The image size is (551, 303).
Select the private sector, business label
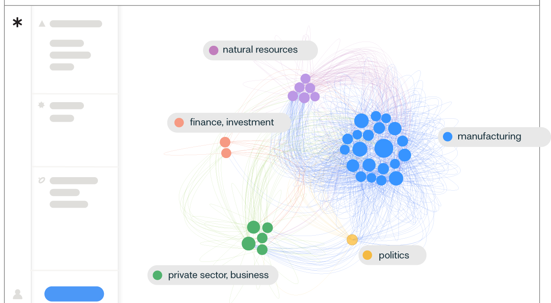click(x=218, y=275)
